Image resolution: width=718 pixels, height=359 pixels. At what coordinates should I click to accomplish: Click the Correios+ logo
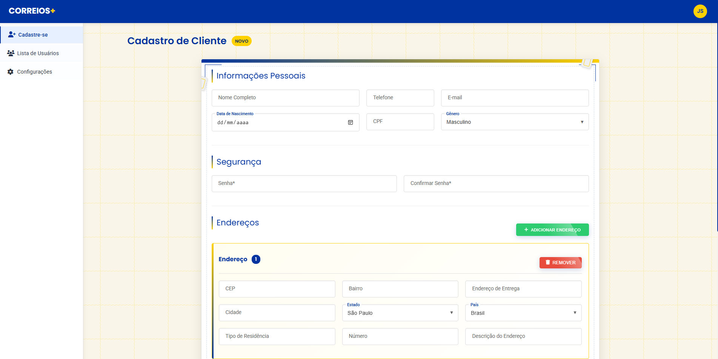[x=32, y=11]
